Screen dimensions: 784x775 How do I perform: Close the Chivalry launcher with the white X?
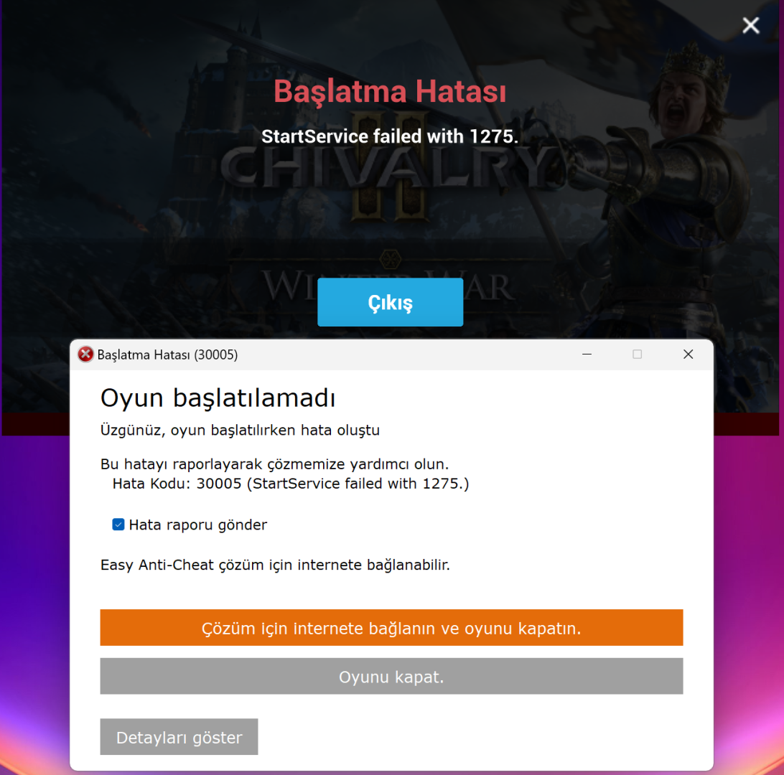[x=750, y=25]
